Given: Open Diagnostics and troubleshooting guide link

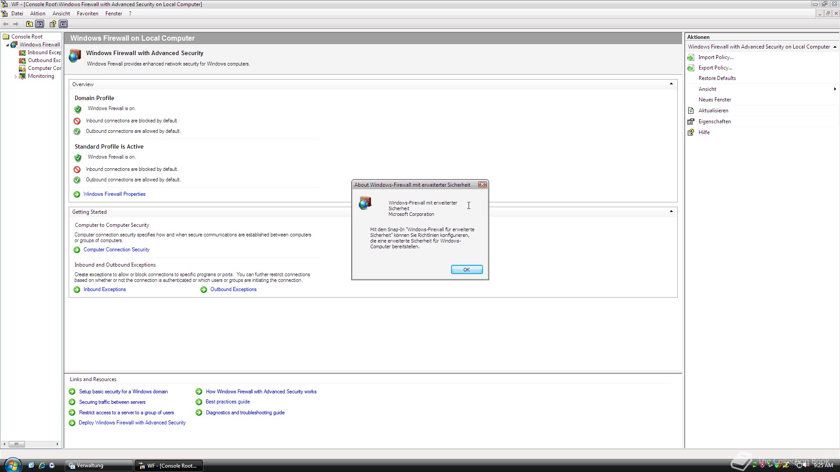Looking at the screenshot, I should [x=245, y=413].
